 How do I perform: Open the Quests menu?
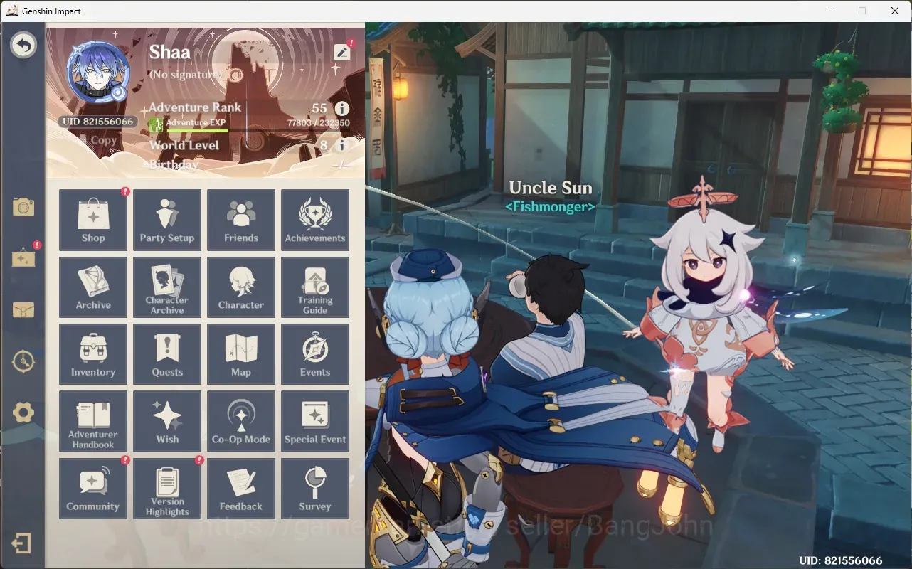point(167,354)
